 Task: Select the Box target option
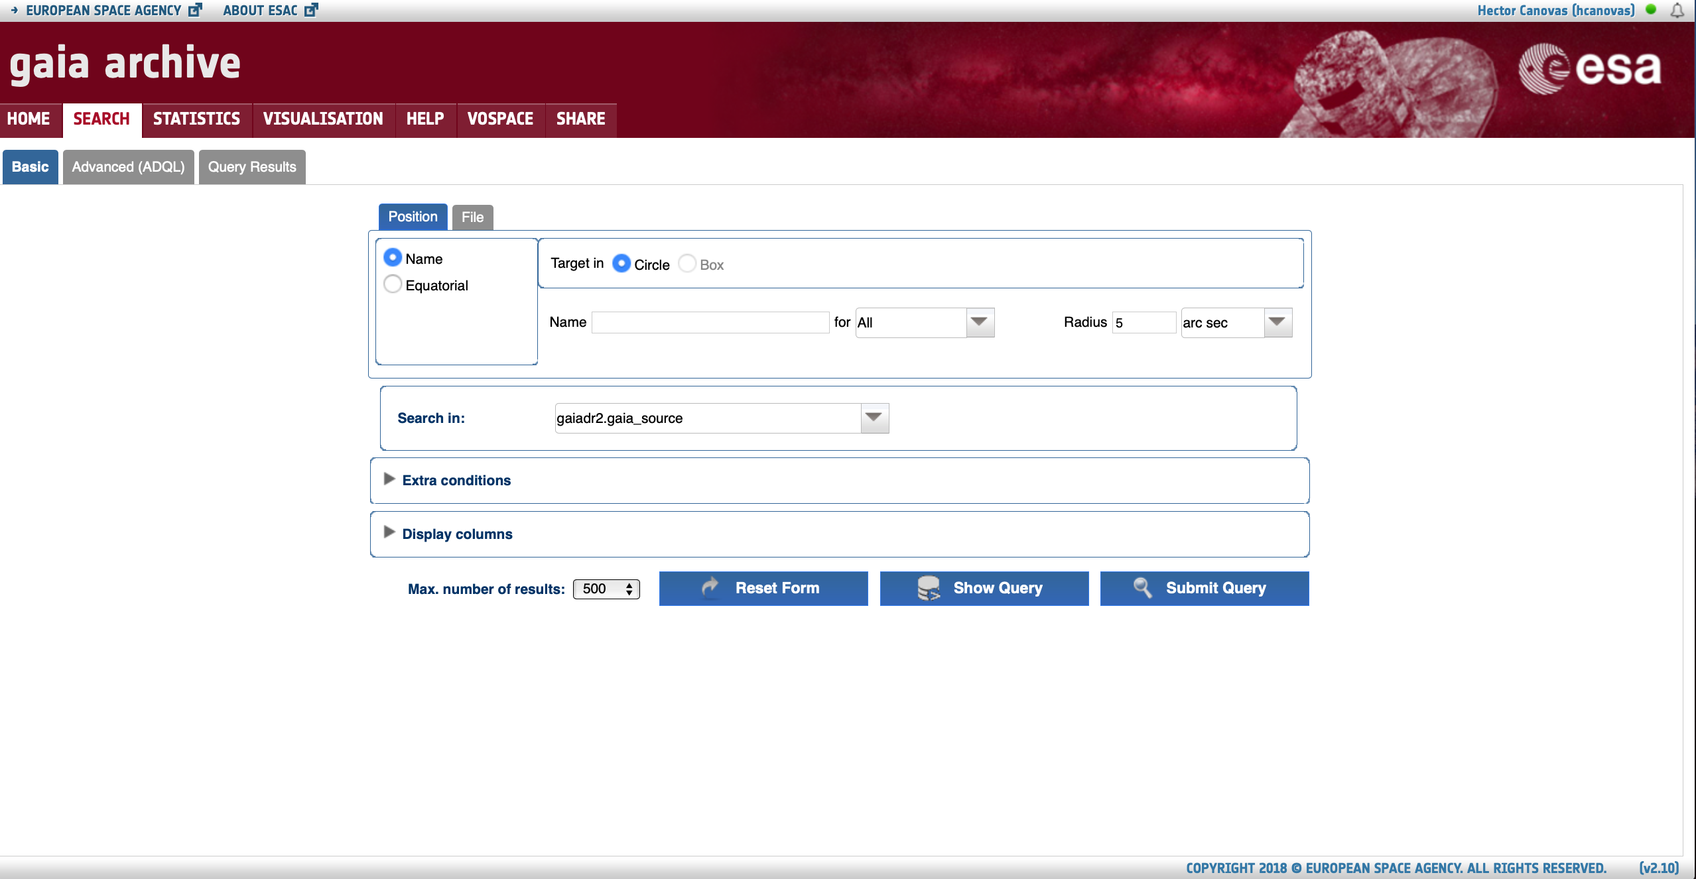pyautogui.click(x=687, y=263)
